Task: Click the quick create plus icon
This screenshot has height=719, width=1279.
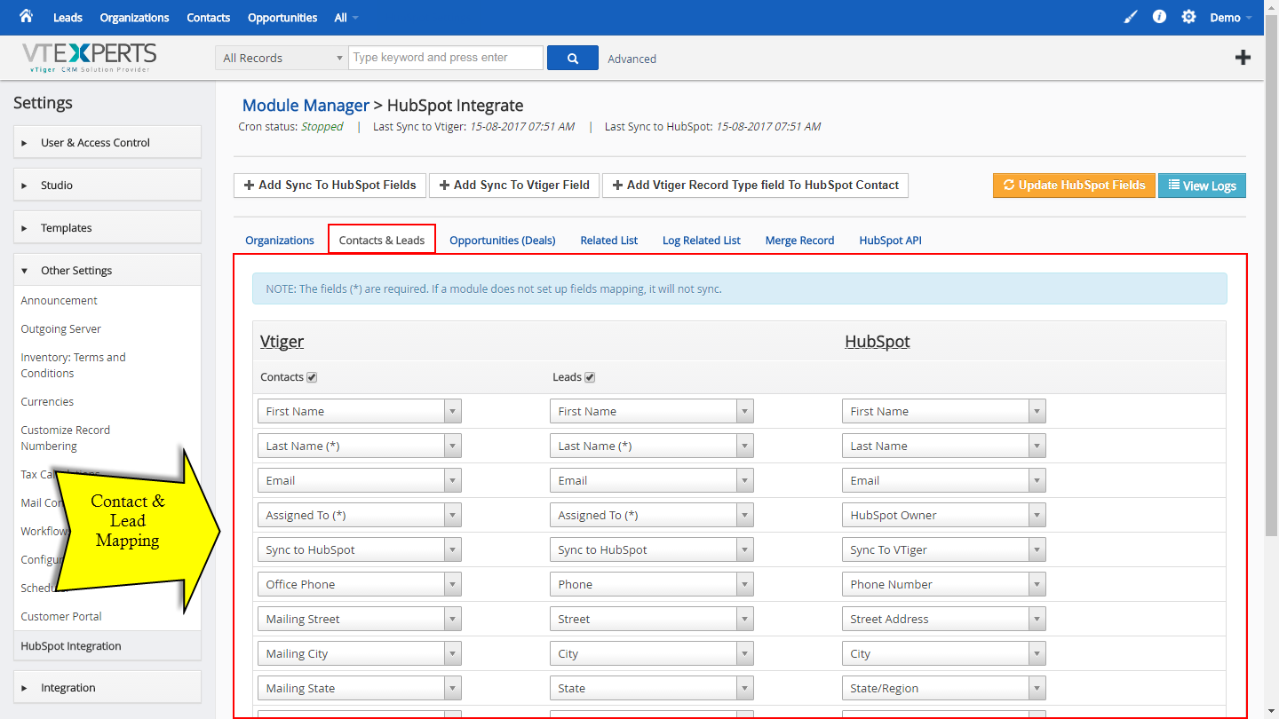Action: pyautogui.click(x=1243, y=58)
